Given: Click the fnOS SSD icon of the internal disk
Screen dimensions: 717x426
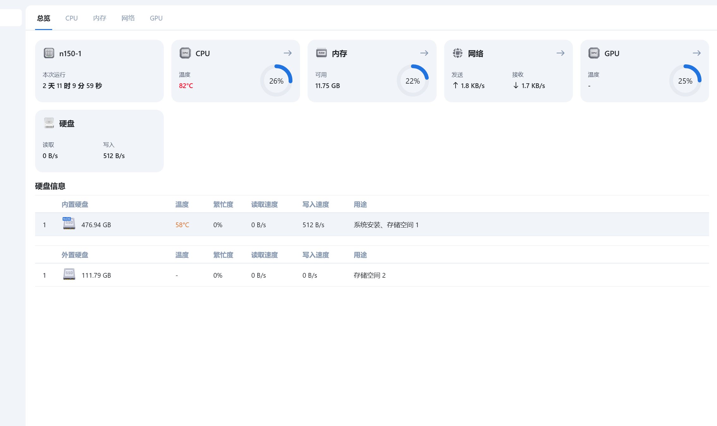Looking at the screenshot, I should [x=69, y=224].
